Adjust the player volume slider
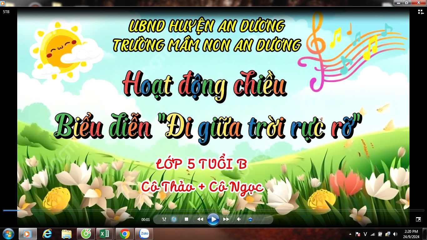This screenshot has width=427, height=240. (x=257, y=219)
